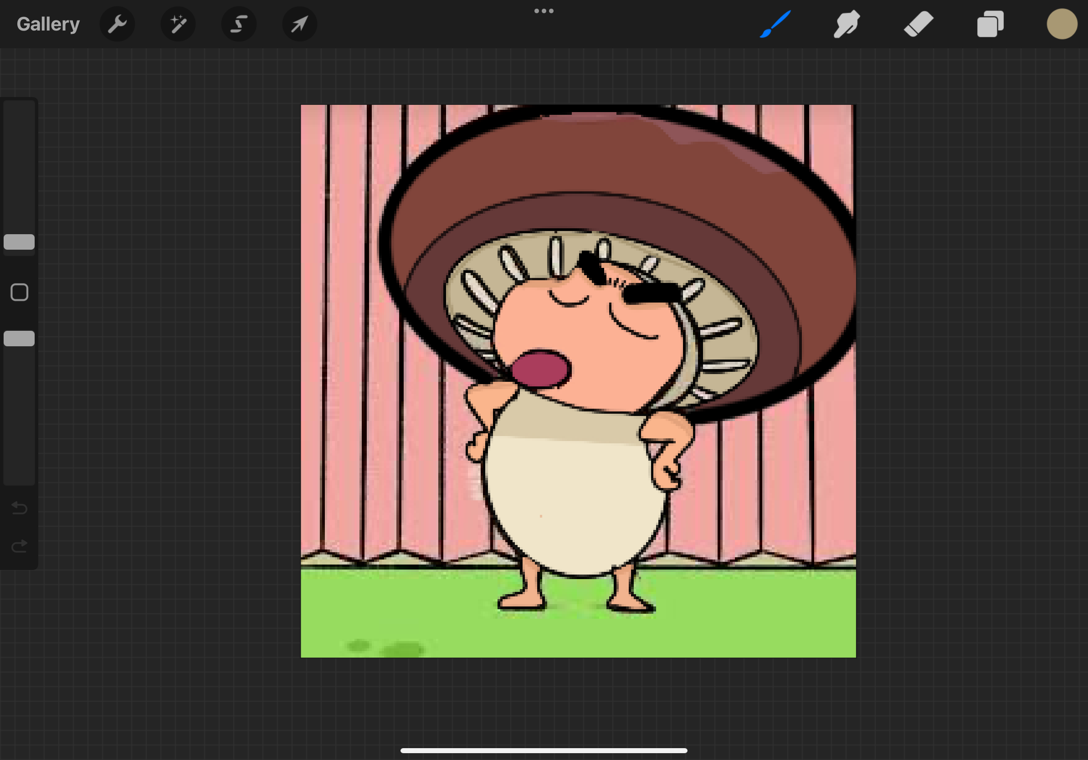Open the Adjustments magic wand menu
The height and width of the screenshot is (760, 1088).
(x=178, y=24)
